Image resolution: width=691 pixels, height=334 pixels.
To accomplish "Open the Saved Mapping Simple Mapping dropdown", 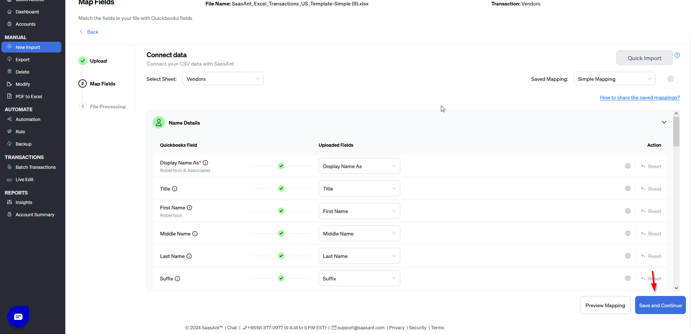I will tap(614, 79).
